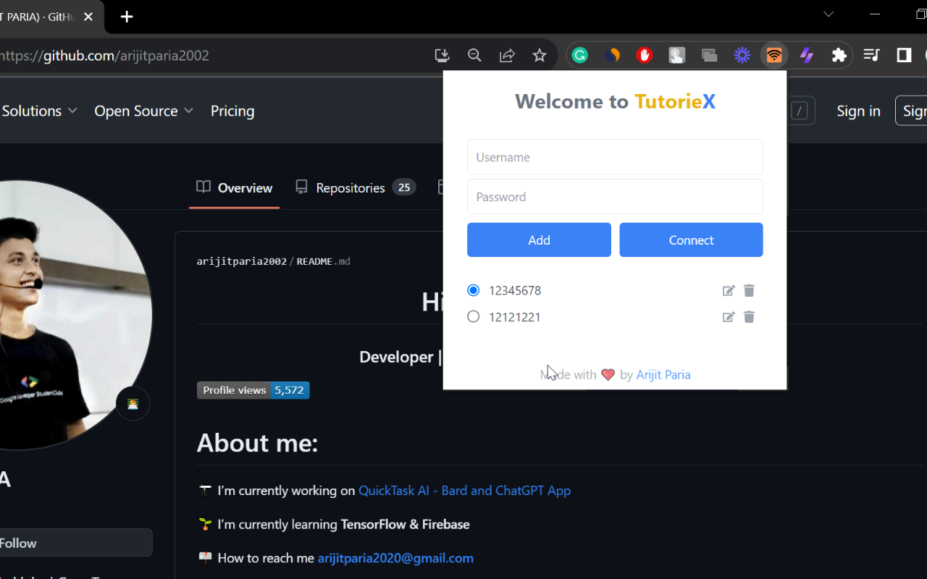This screenshot has height=579, width=927.
Task: Open the Pricing page
Action: point(232,111)
